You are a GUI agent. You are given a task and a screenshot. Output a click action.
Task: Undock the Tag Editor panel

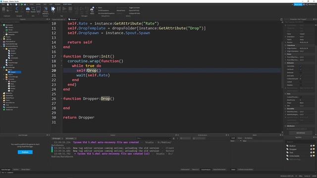coord(314,137)
